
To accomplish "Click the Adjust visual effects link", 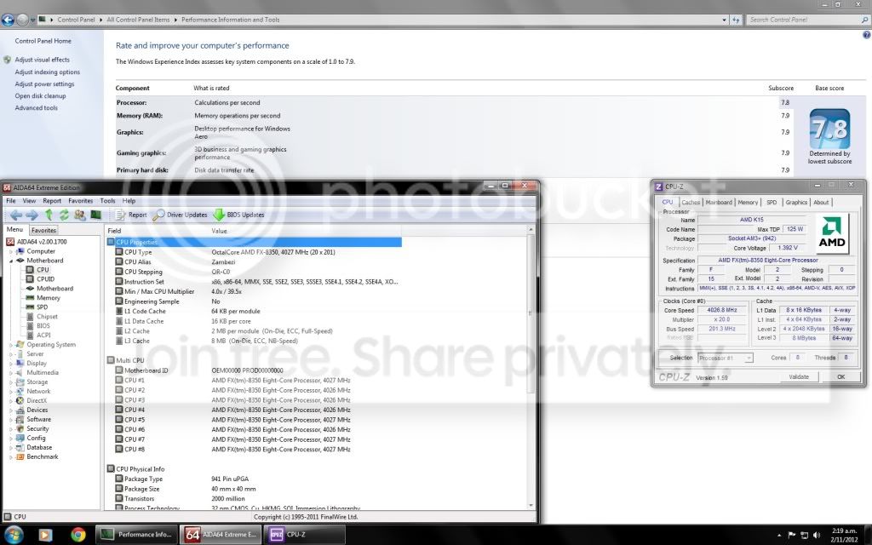I will [x=43, y=60].
